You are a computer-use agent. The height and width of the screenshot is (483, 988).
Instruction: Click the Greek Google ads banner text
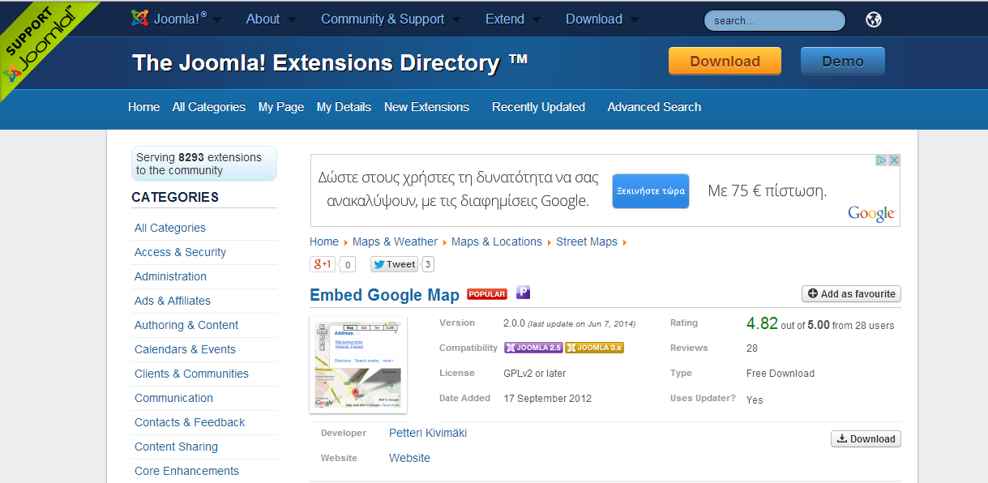pos(459,189)
